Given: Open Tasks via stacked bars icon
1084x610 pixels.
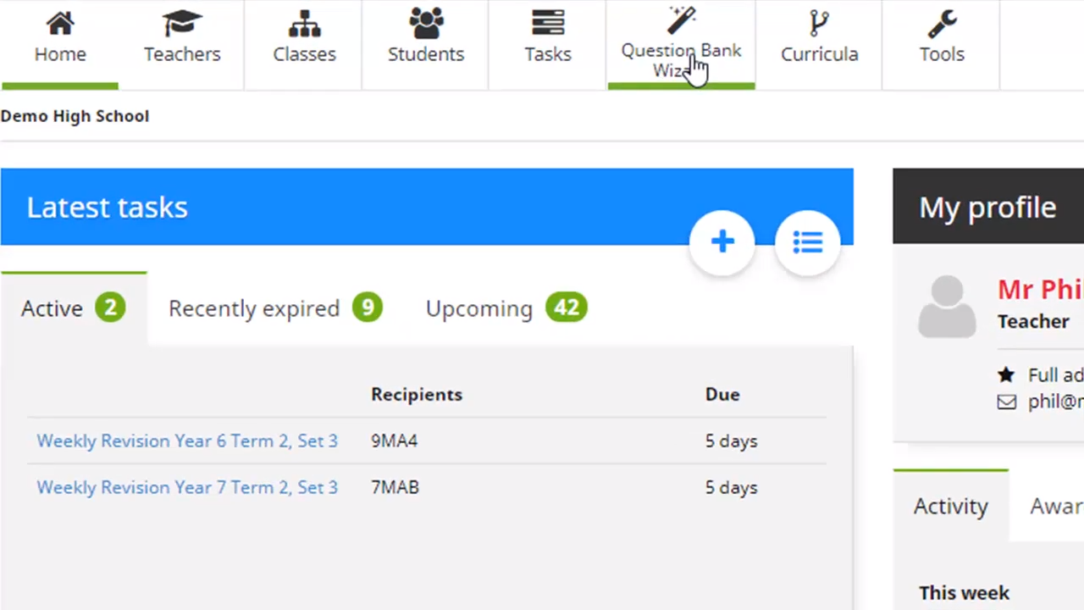Looking at the screenshot, I should pos(548,24).
